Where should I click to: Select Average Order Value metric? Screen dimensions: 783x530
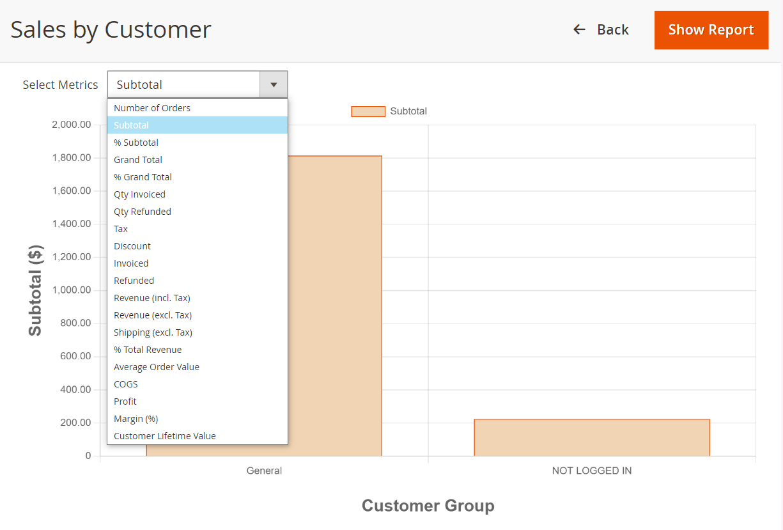click(198, 367)
